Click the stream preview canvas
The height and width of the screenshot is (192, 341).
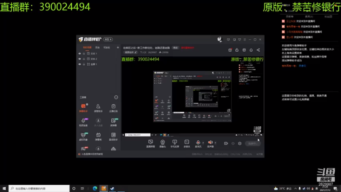(192, 97)
